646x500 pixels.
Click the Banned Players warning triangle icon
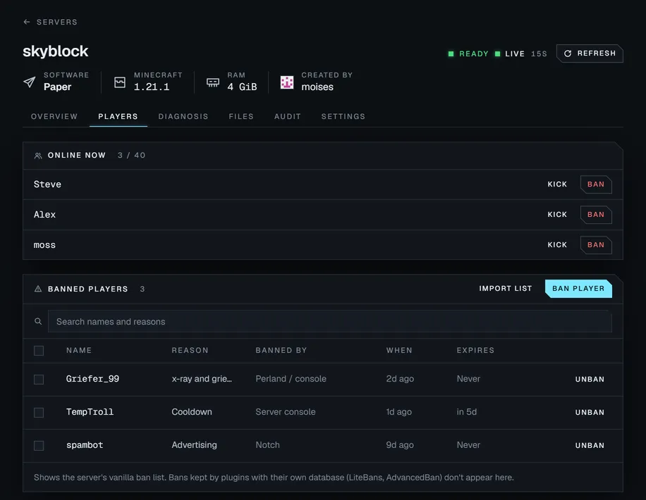click(38, 289)
